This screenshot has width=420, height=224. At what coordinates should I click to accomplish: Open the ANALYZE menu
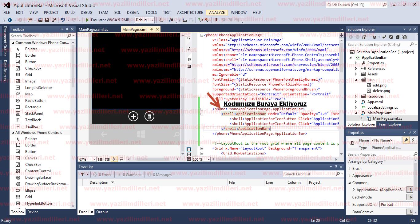217,13
